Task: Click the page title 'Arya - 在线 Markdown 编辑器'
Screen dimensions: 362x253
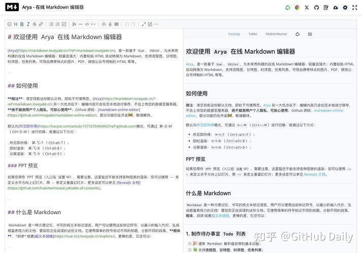Action: point(53,7)
